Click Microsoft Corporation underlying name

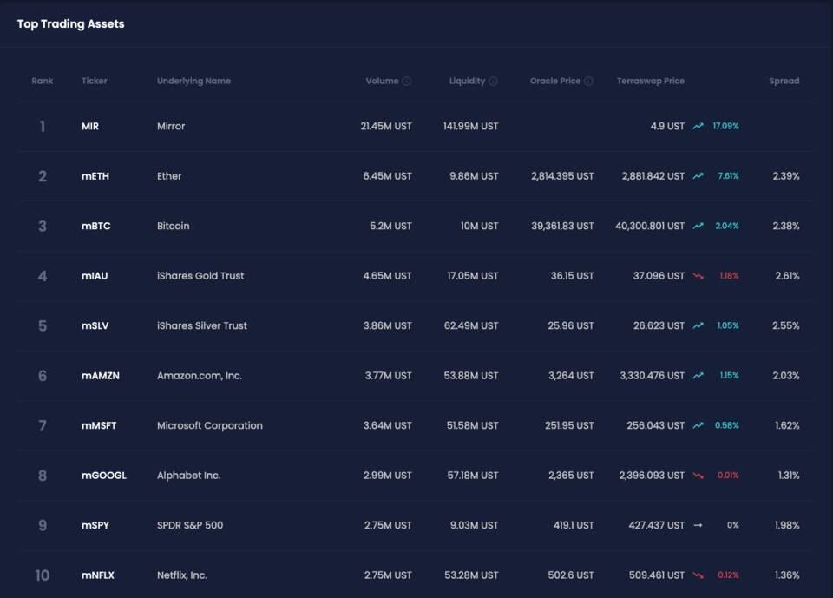point(209,426)
